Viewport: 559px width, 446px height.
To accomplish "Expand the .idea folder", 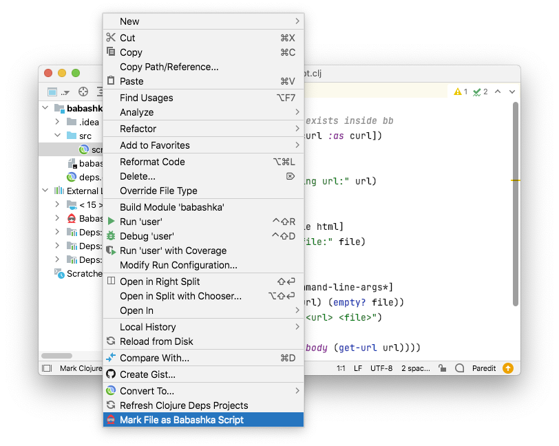I will (57, 122).
